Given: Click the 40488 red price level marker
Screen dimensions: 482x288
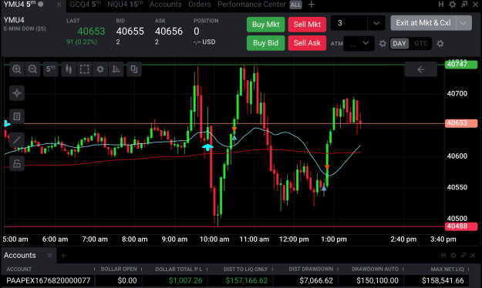Looking at the screenshot, I should pyautogui.click(x=461, y=226).
